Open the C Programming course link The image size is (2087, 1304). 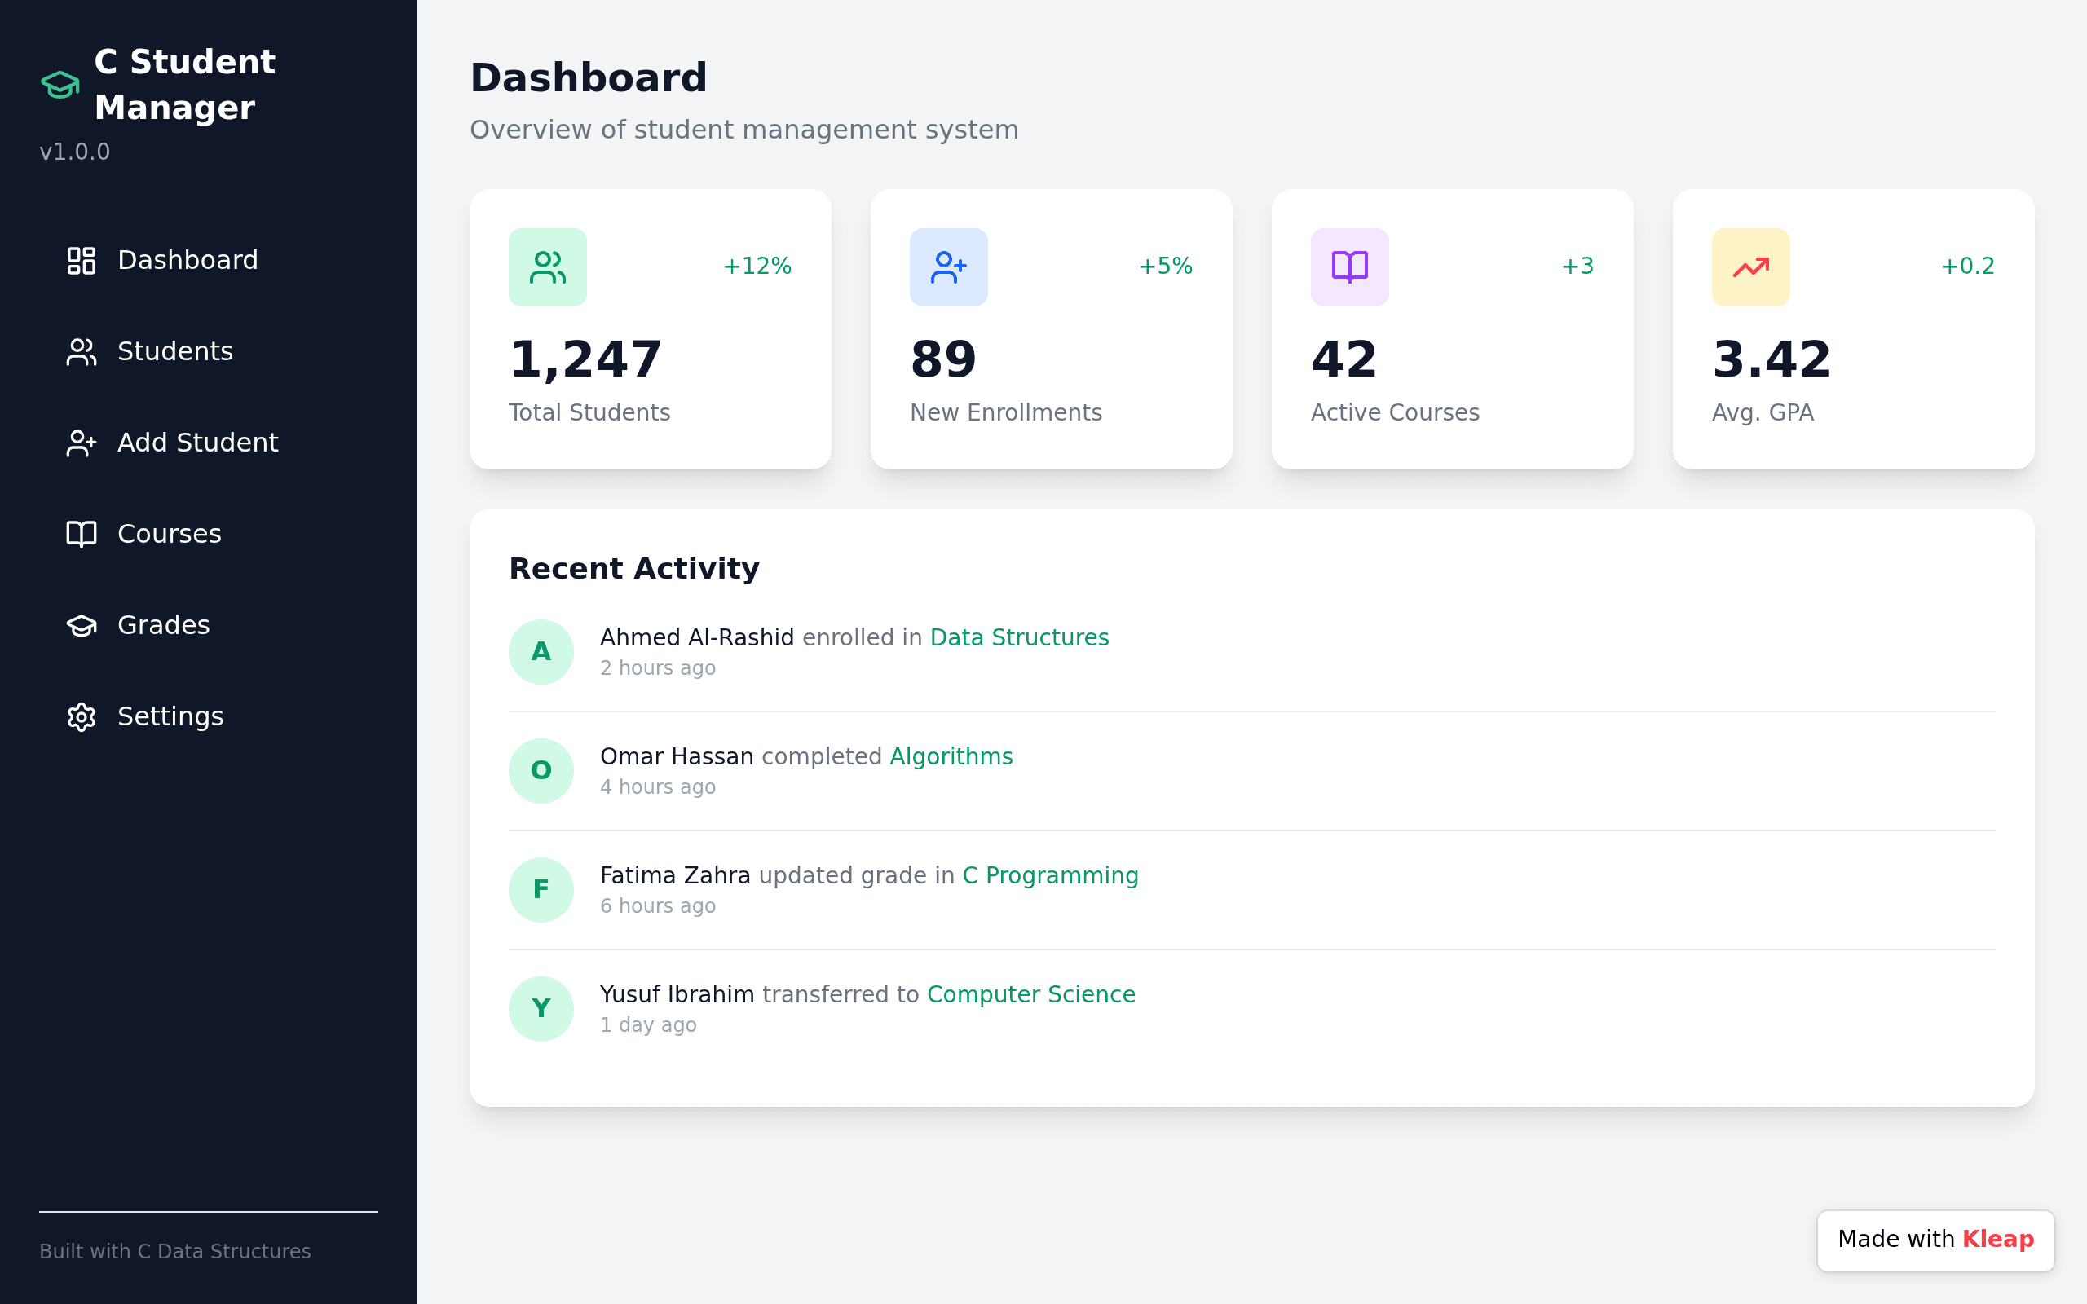(1050, 875)
